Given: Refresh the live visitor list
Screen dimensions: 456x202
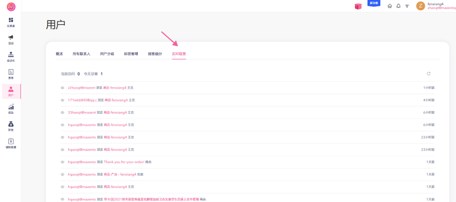Looking at the screenshot, I should click(x=429, y=74).
